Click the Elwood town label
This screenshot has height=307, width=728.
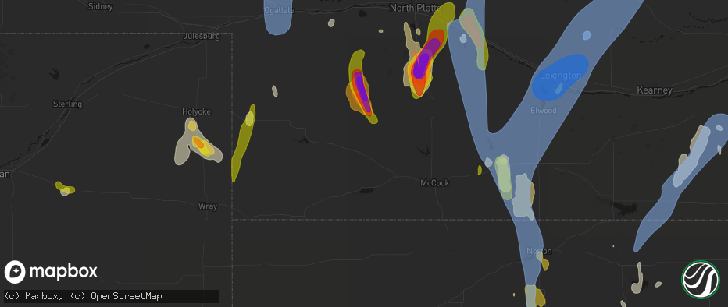(x=543, y=110)
